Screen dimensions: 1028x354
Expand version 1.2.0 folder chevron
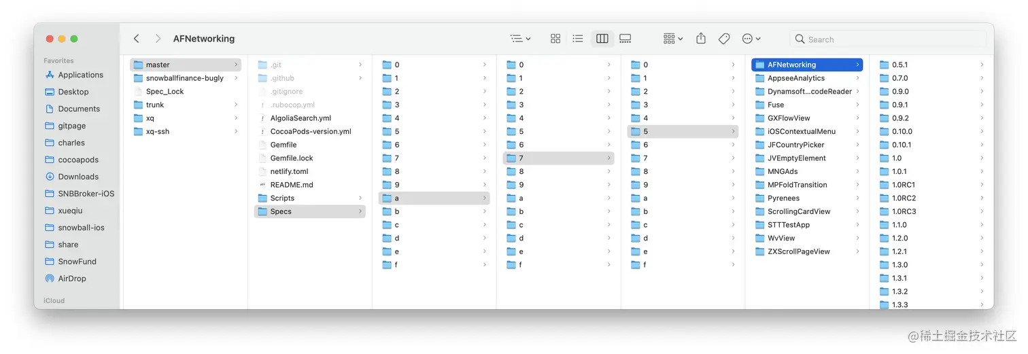[982, 238]
